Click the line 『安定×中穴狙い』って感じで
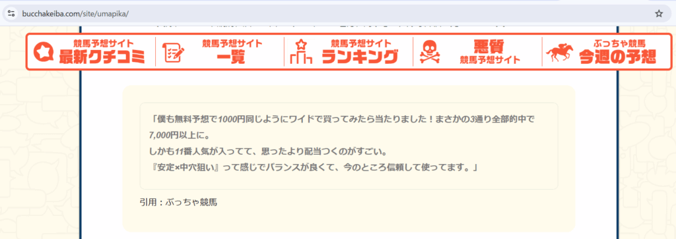This screenshot has height=239, width=676. click(x=314, y=168)
